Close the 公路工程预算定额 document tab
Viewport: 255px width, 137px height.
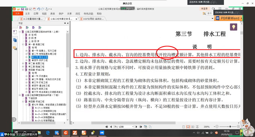76,19
